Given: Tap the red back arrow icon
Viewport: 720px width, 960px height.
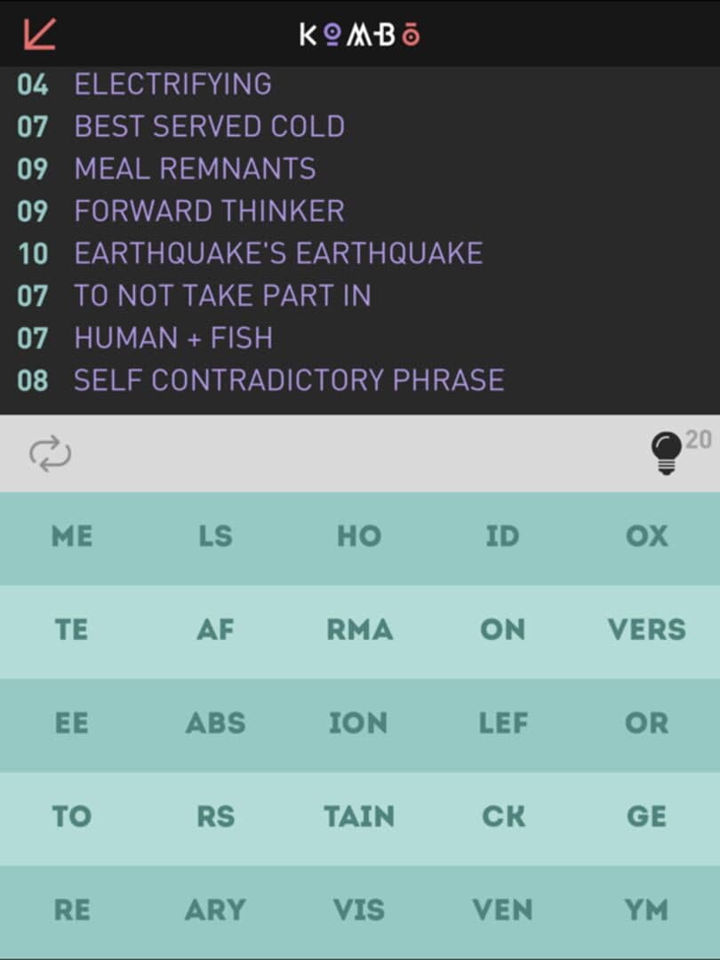Looking at the screenshot, I should [x=40, y=34].
